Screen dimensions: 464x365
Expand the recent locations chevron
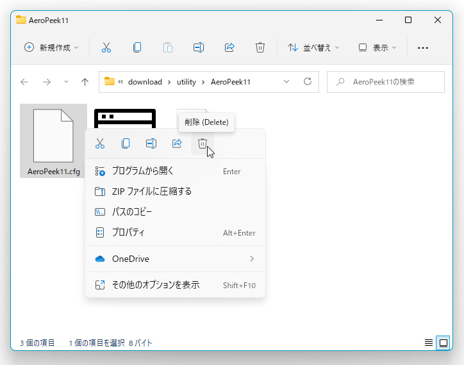(66, 82)
